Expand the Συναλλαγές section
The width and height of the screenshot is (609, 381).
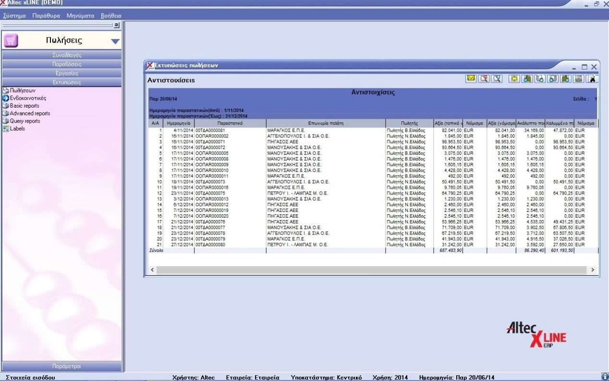62,55
